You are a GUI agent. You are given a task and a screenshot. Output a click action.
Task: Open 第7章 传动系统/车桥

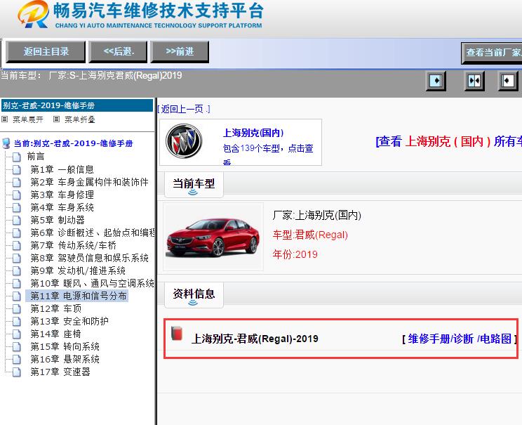pos(73,246)
